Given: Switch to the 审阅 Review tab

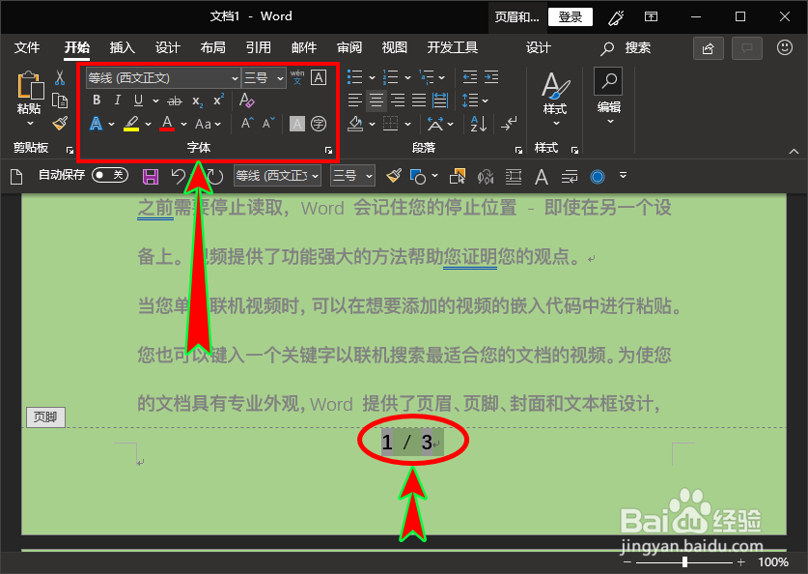Looking at the screenshot, I should tap(349, 48).
